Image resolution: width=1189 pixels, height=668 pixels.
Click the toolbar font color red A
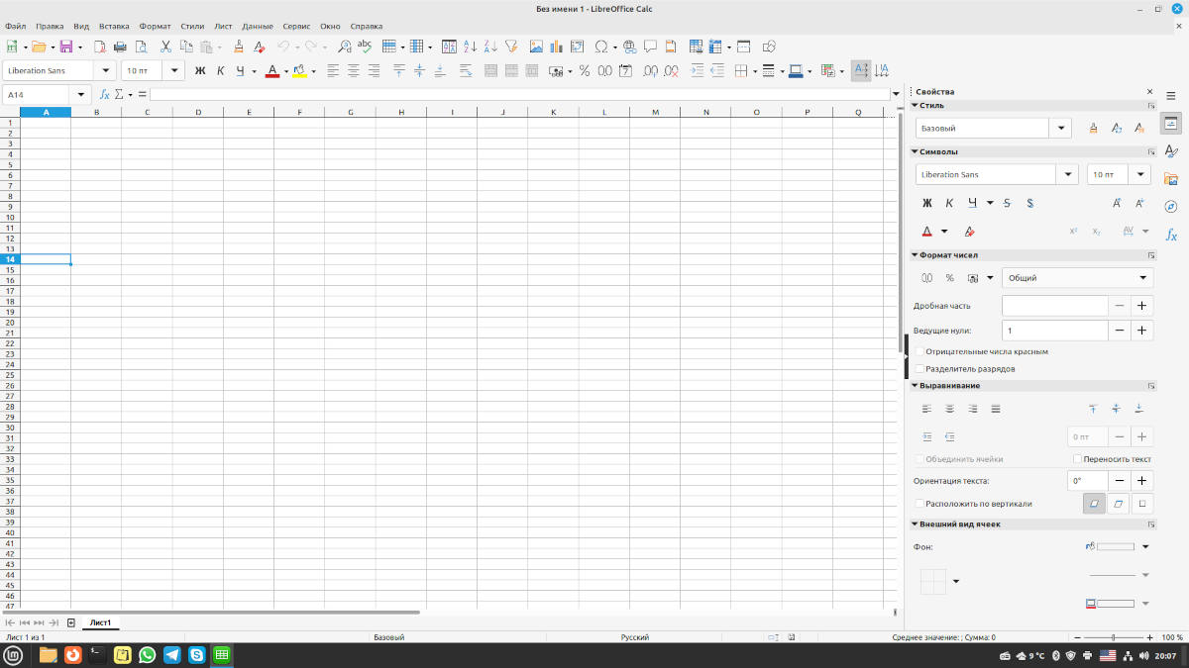[272, 71]
